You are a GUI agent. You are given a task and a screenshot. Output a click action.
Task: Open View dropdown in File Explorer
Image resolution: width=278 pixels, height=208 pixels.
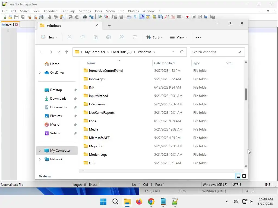point(179,37)
